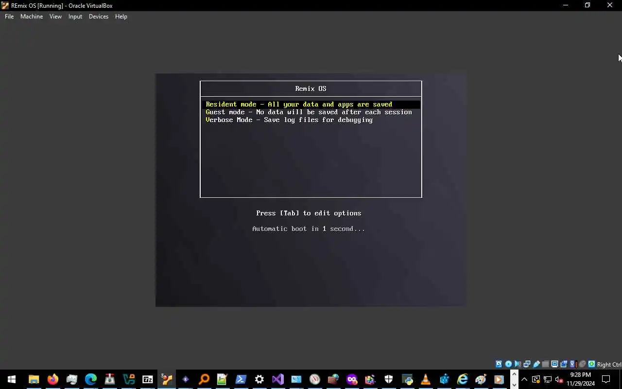Launch Microsoft Edge from taskbar
This screenshot has height=389, width=622.
[91, 379]
